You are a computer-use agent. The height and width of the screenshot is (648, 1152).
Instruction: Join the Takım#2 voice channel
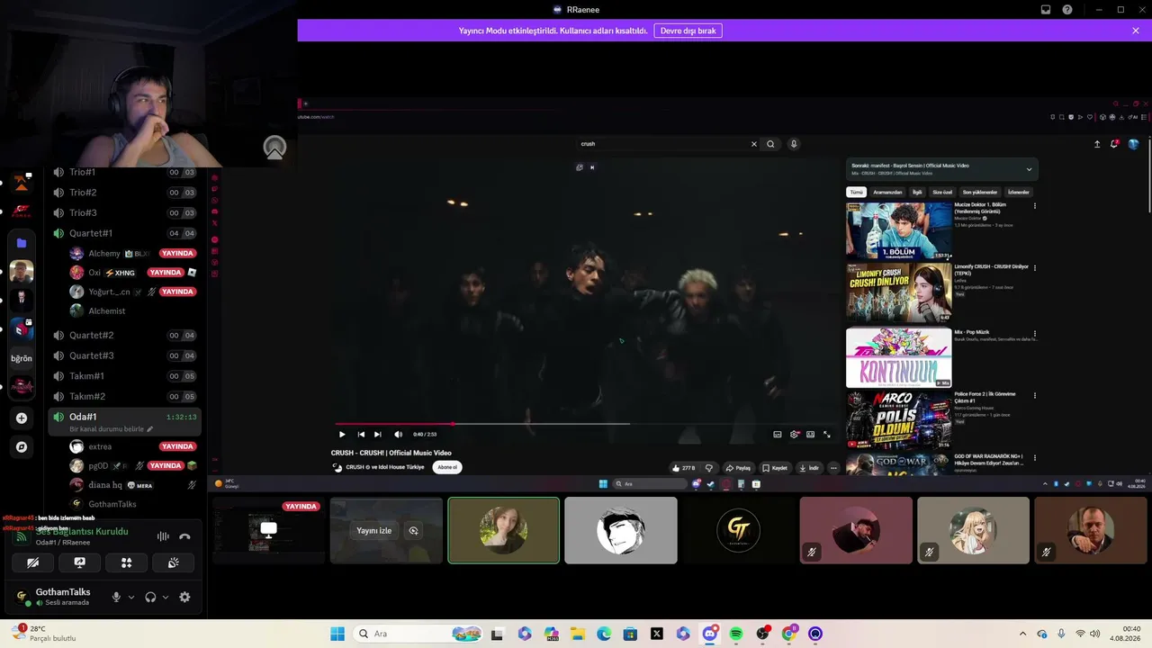(x=124, y=396)
